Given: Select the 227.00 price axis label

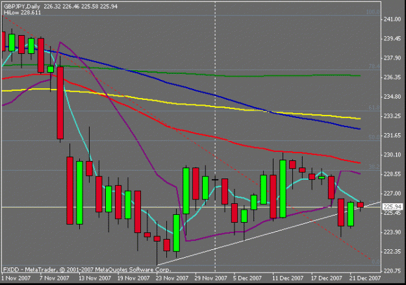Looking at the screenshot, I should pos(392,193).
